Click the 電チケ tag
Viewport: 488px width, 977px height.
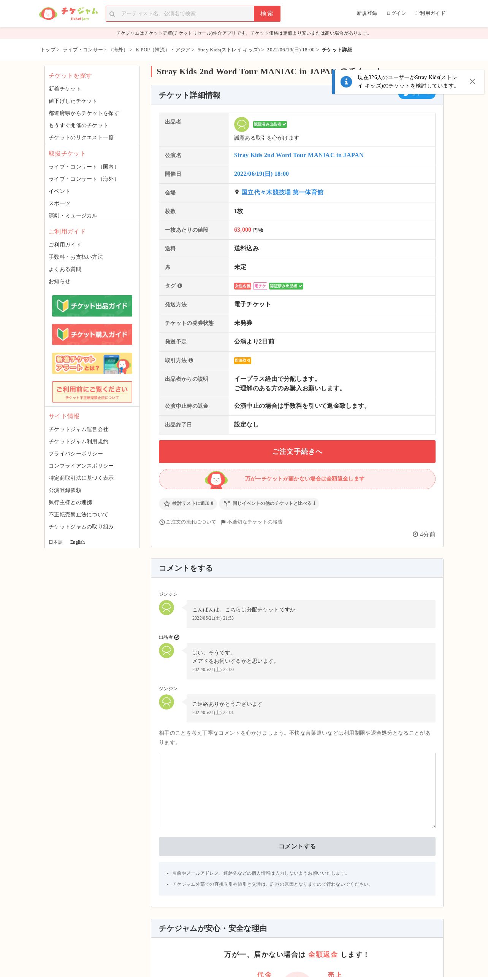[x=260, y=286]
